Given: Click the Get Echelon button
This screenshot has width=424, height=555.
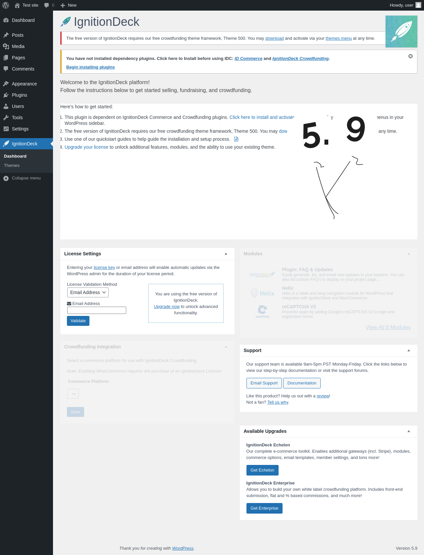Looking at the screenshot, I should pyautogui.click(x=262, y=470).
